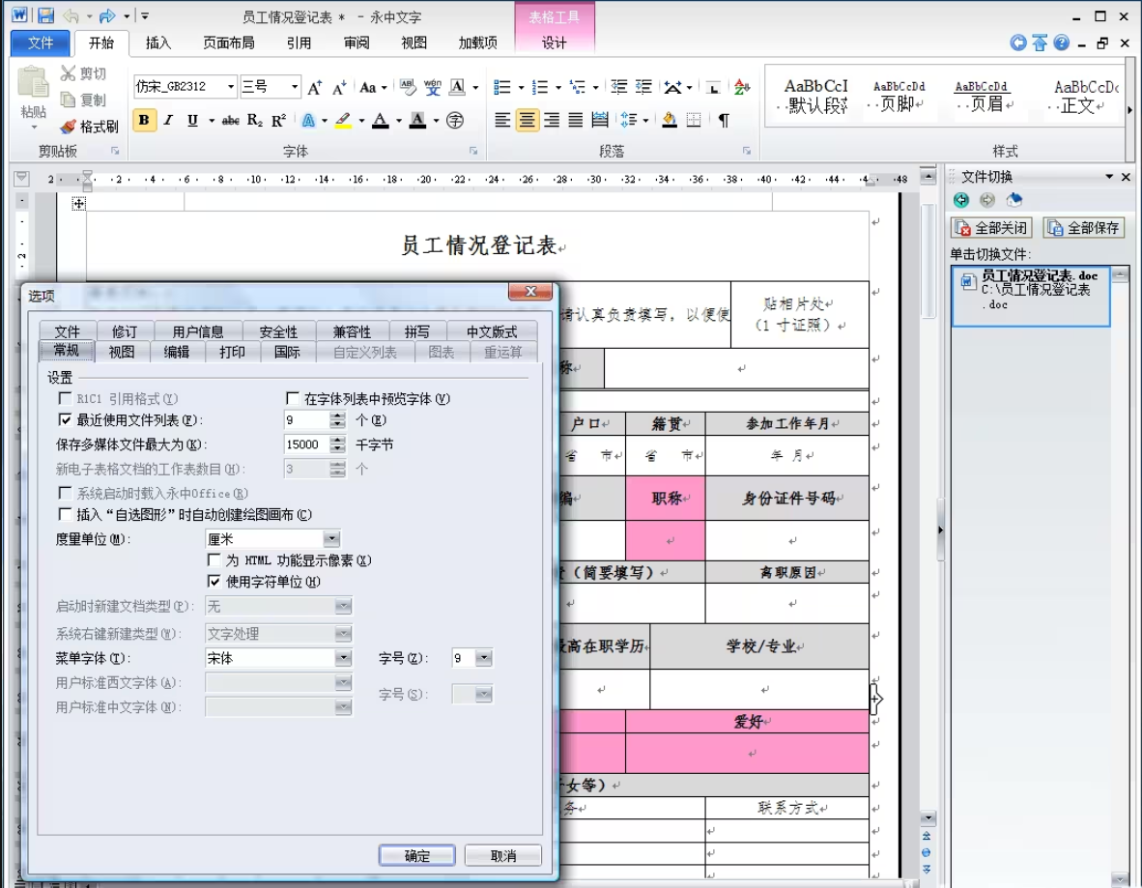Image resolution: width=1142 pixels, height=888 pixels.
Task: Open the font size 三号 dropdown
Action: click(x=295, y=87)
